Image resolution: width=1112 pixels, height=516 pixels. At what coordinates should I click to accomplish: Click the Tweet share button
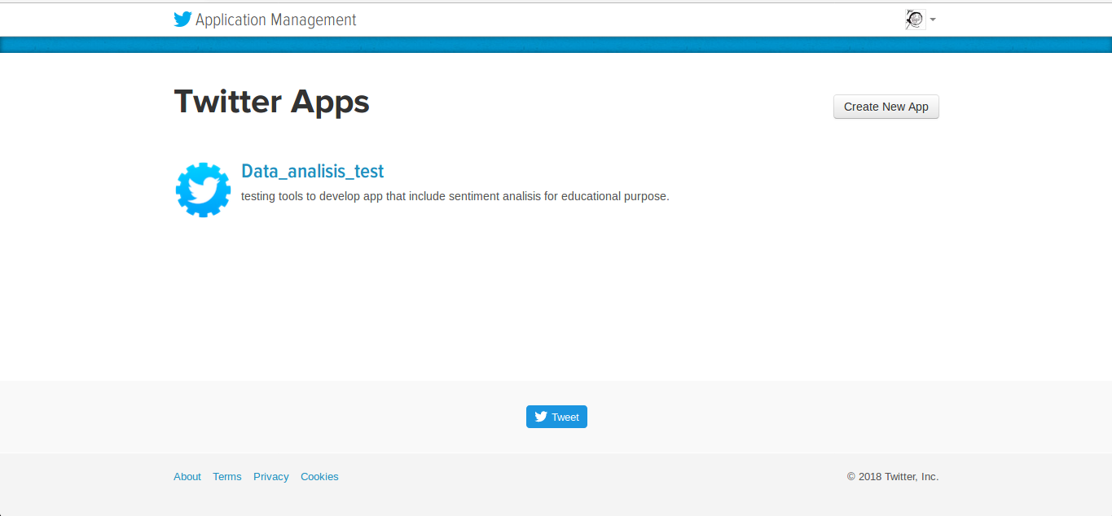[556, 417]
